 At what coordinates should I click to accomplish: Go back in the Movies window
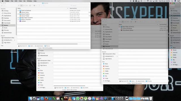2,6
